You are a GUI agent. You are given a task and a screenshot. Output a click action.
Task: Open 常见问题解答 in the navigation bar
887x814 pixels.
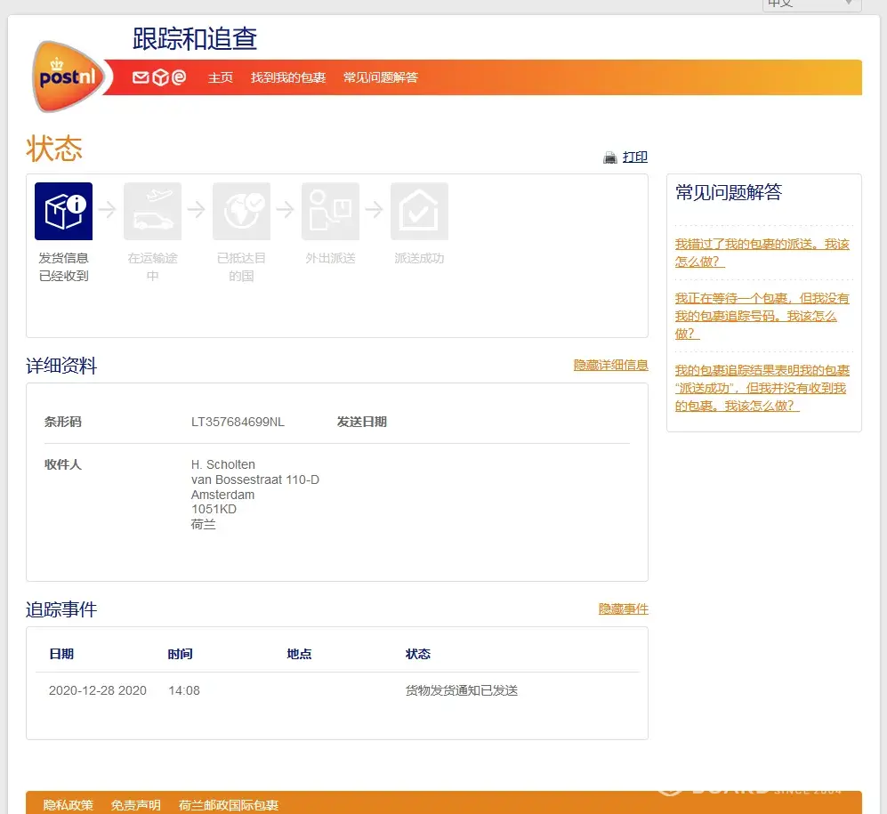click(381, 77)
